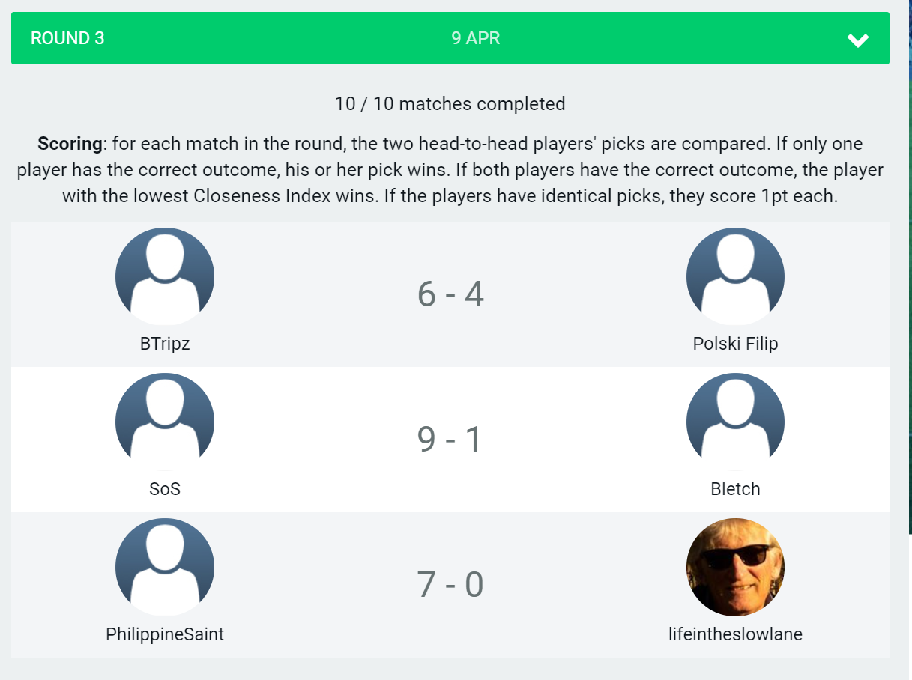The image size is (912, 680).
Task: Click the 9 APR date label
Action: 475,38
